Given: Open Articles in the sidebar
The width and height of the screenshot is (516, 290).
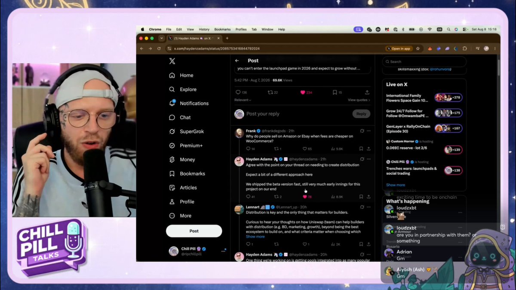Looking at the screenshot, I should (x=183, y=187).
